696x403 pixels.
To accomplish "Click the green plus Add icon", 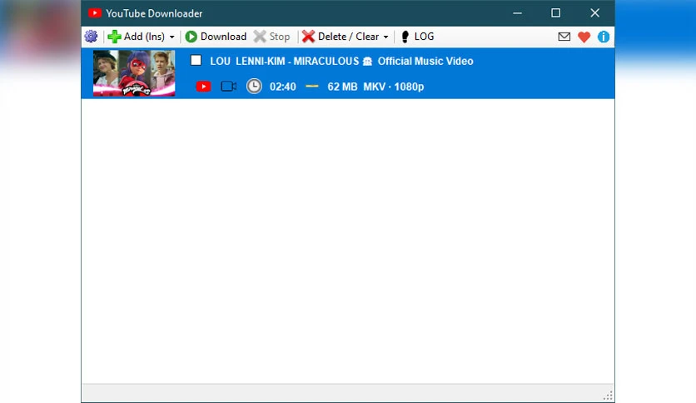I will (x=114, y=37).
